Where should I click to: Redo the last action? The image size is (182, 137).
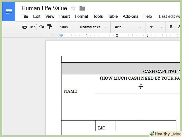(41, 27)
